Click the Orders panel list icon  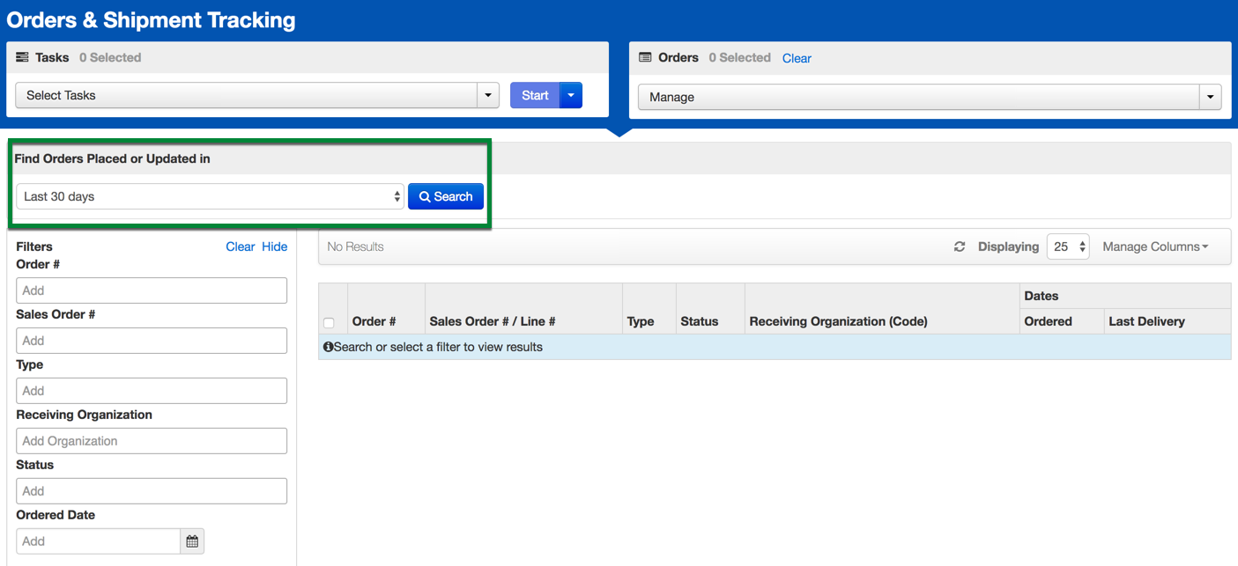point(645,58)
